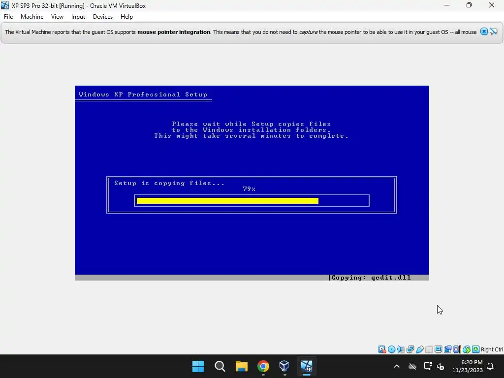Open the View menu
This screenshot has height=378, width=504.
pyautogui.click(x=57, y=17)
